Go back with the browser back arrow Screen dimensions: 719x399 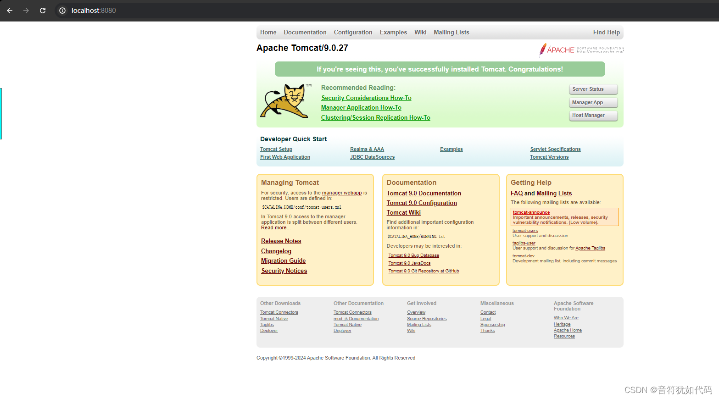10,11
